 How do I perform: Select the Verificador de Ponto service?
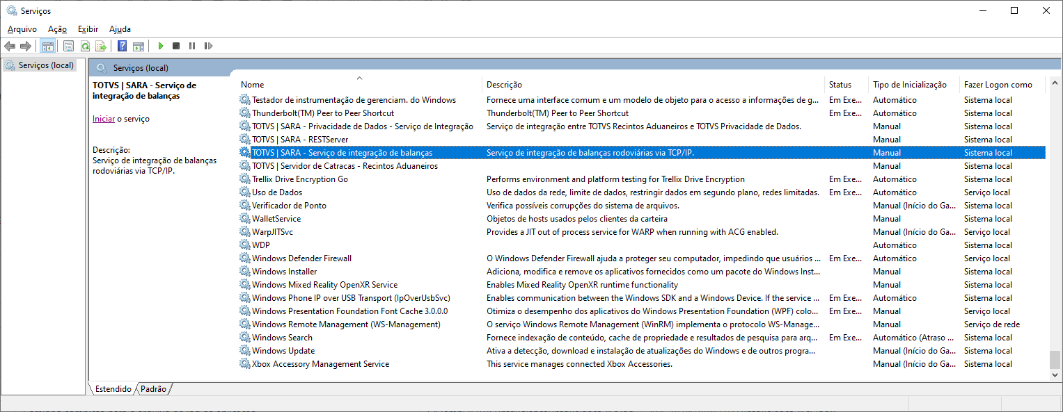tap(641, 206)
